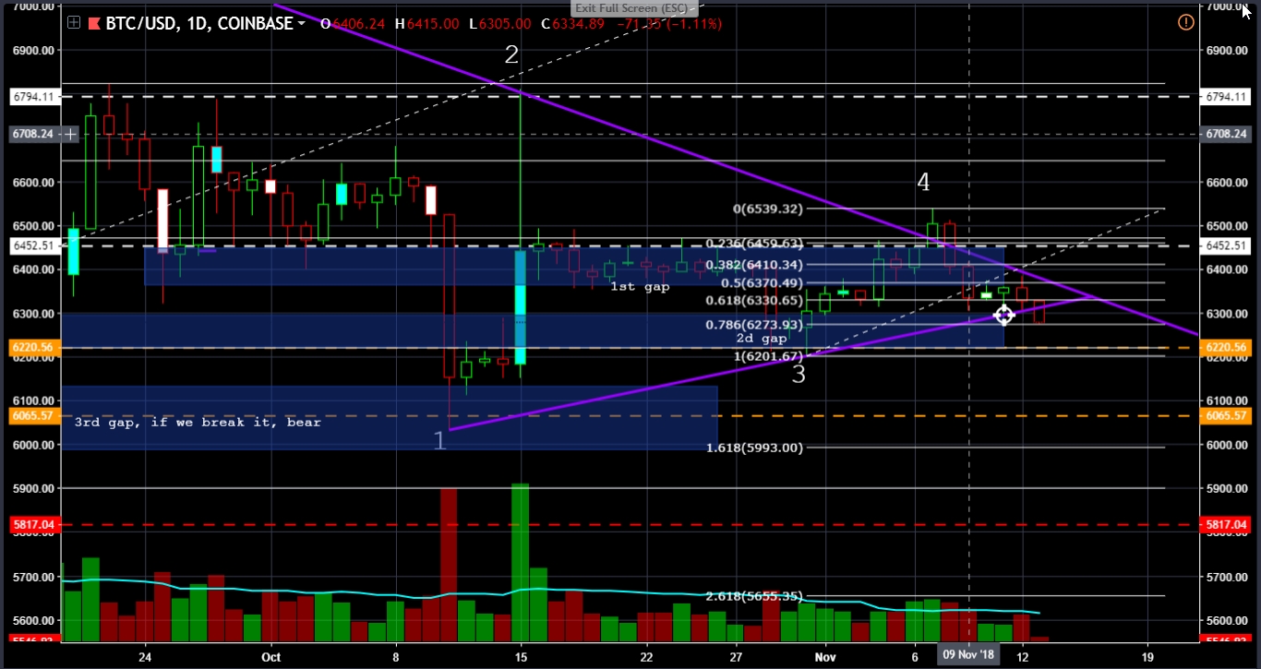Select the '2d gap' text annotation

[x=762, y=339]
